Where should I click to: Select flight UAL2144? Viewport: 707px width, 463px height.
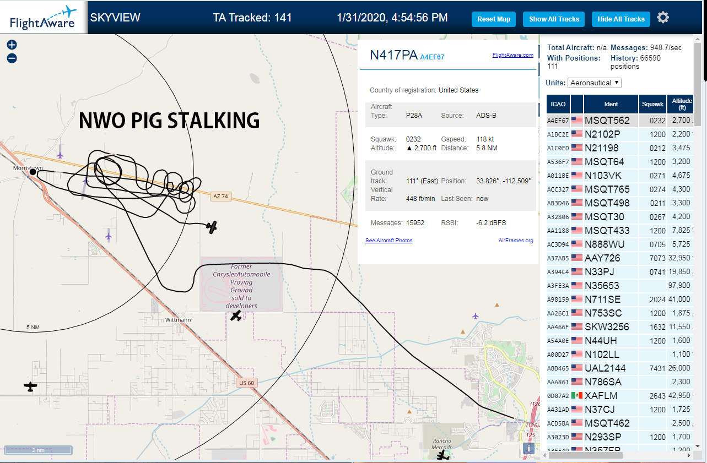tap(605, 368)
